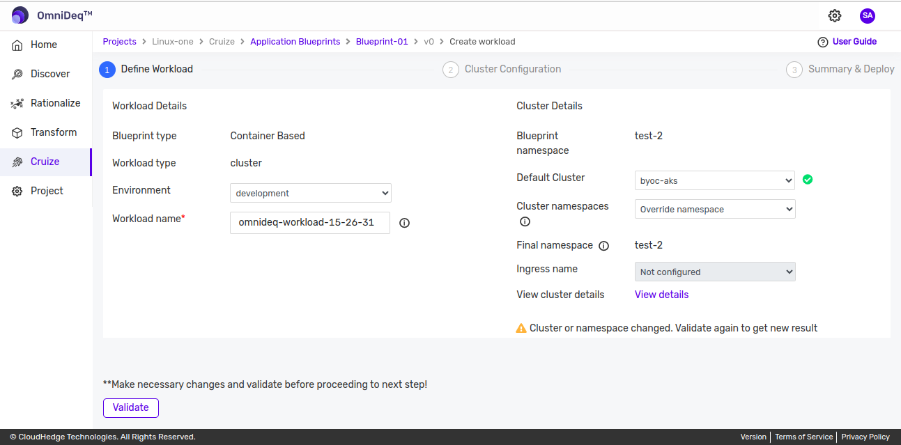Click info icon under Cluster namespaces
The height and width of the screenshot is (445, 901).
[x=525, y=221]
